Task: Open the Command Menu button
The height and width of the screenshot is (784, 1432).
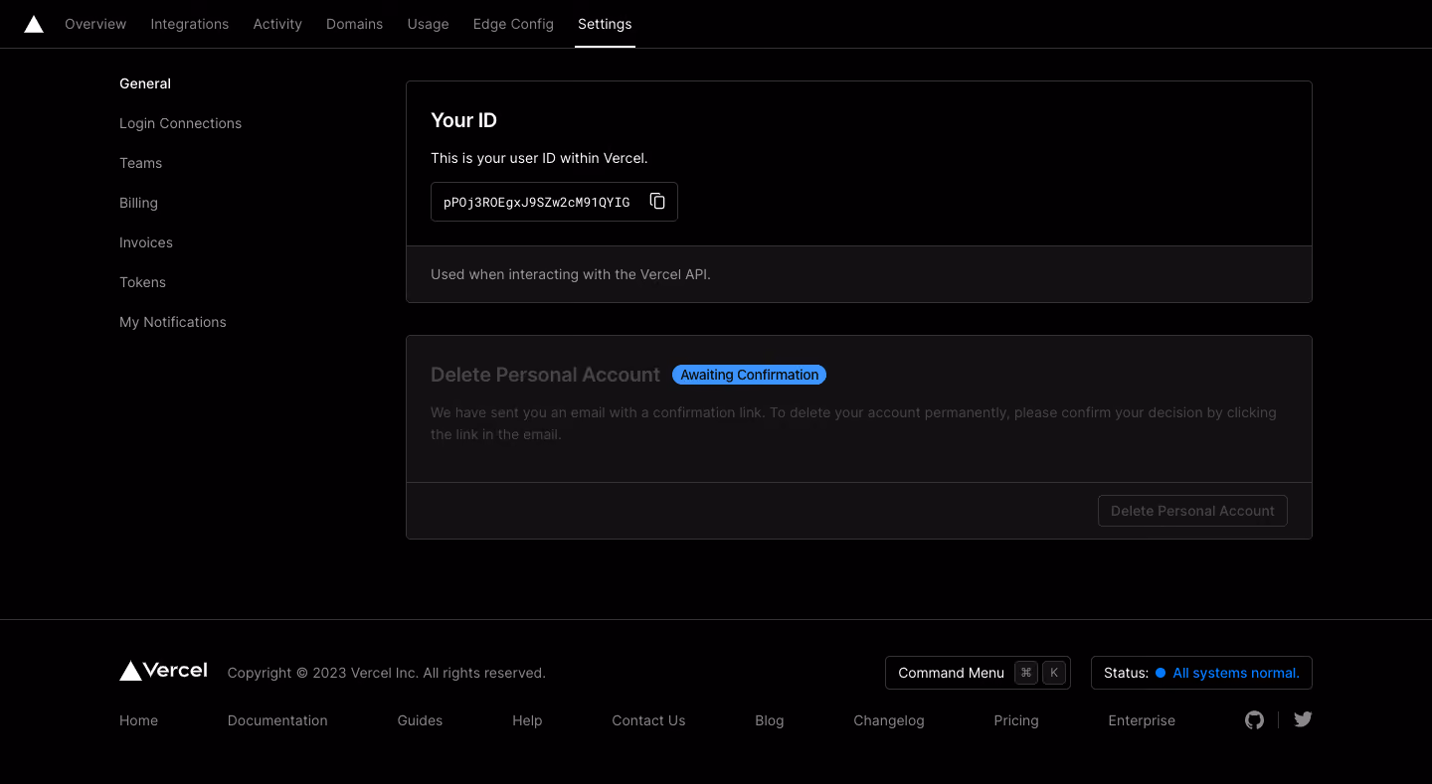Action: pyautogui.click(x=978, y=673)
